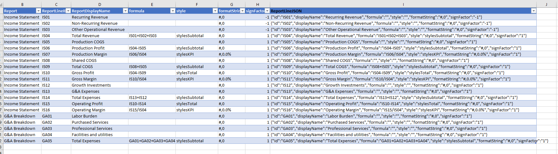Open the ReportDisplayName filter dropdown
Screen dimensions: 558x154
(125, 11)
